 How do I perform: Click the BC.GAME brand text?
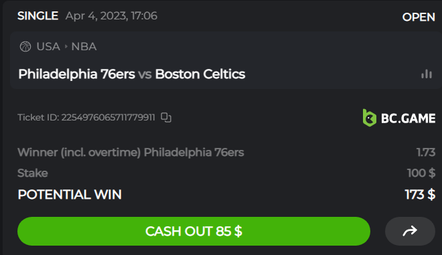pyautogui.click(x=408, y=118)
